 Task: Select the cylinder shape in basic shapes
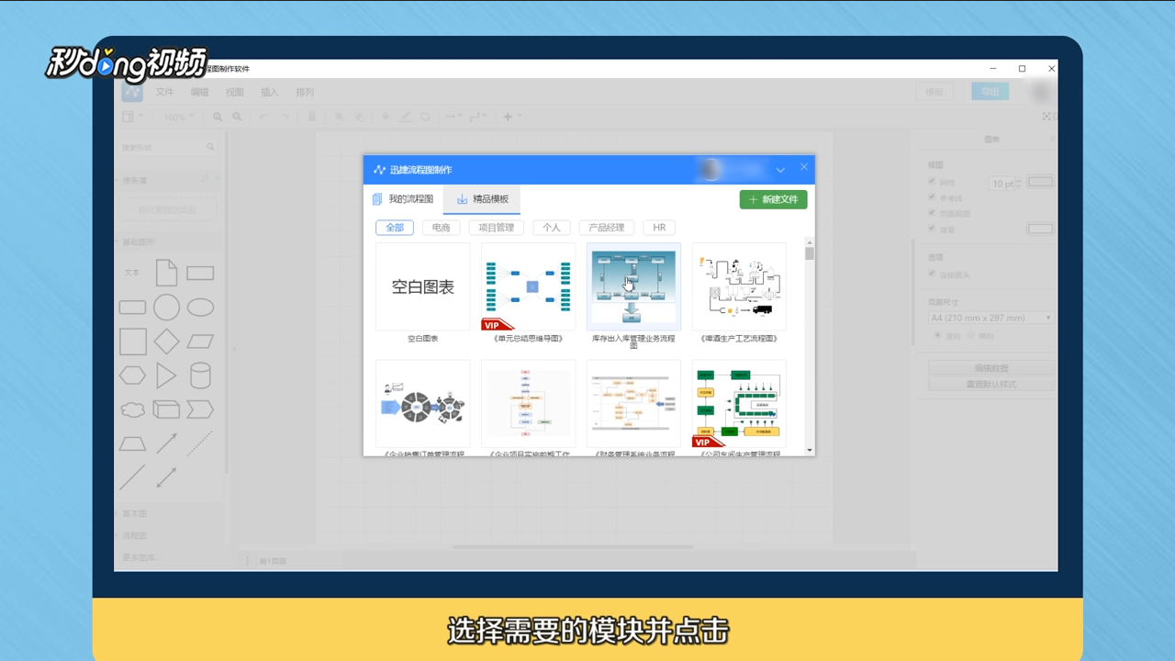click(x=200, y=375)
